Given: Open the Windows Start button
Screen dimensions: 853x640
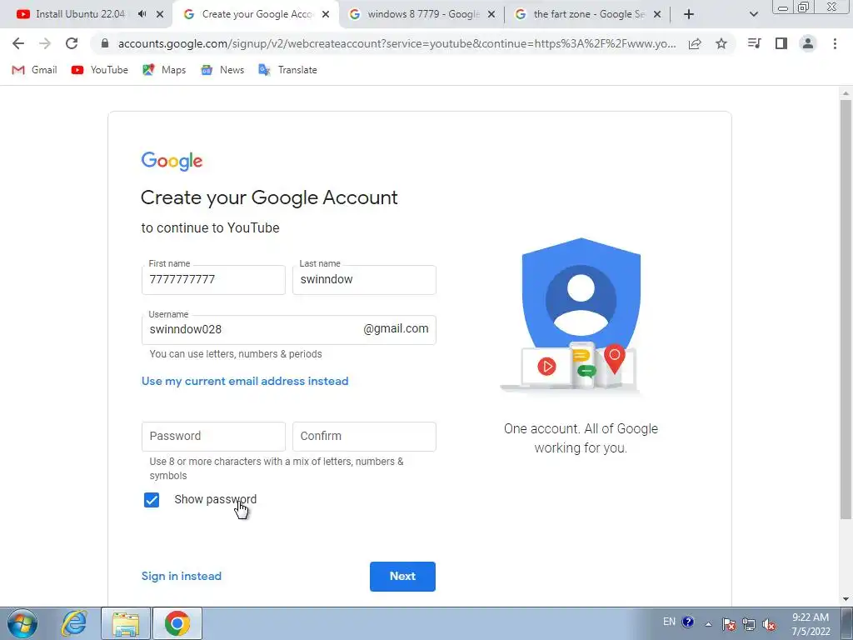Looking at the screenshot, I should coord(22,623).
